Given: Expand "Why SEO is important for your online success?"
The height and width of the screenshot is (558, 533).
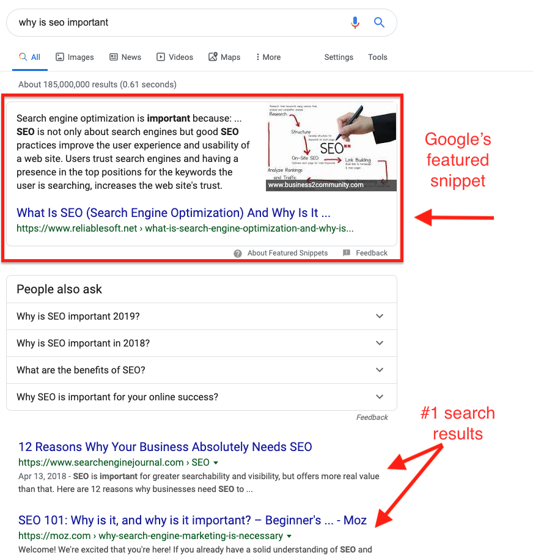Looking at the screenshot, I should [201, 397].
